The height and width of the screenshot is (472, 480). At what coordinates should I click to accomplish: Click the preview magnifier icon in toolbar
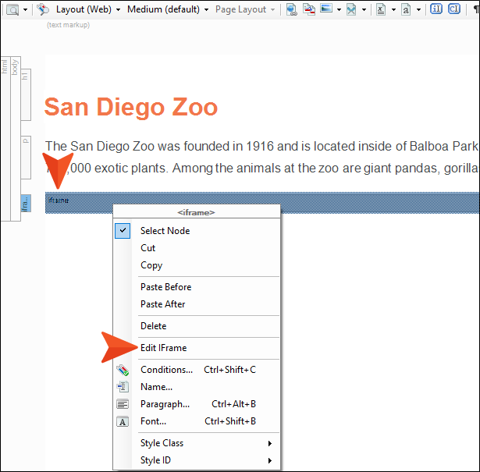[x=12, y=9]
